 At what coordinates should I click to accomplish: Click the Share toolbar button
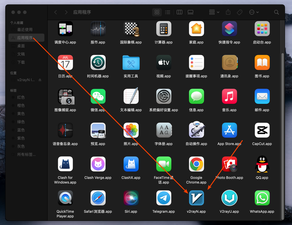(228, 12)
